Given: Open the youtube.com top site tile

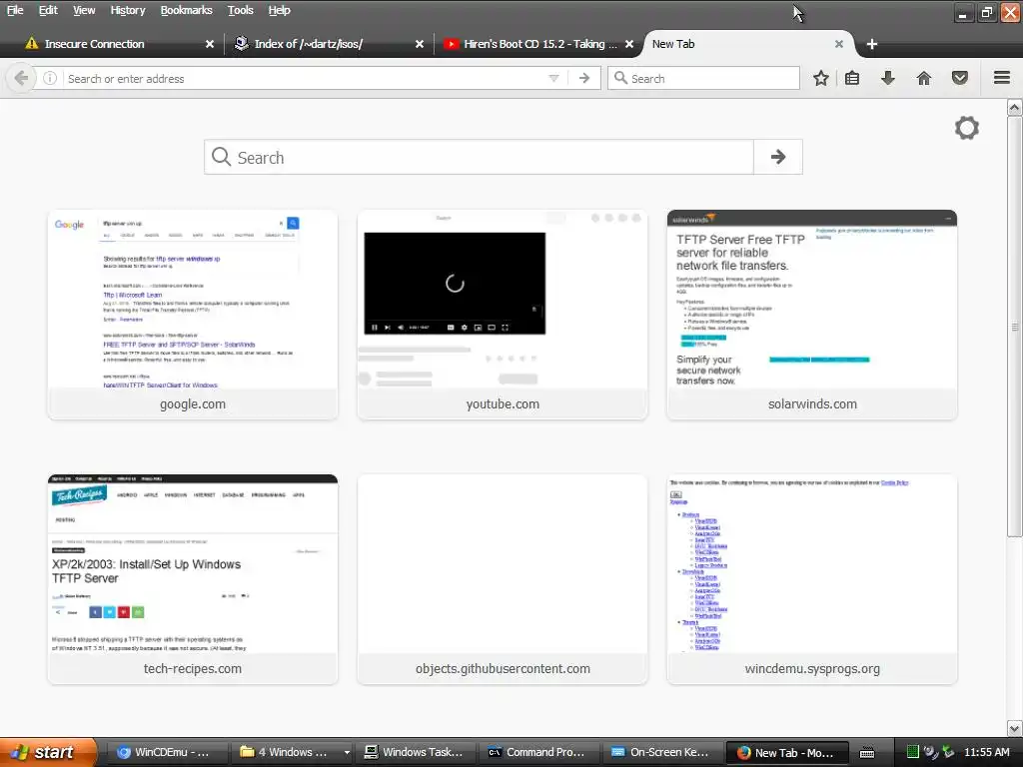Looking at the screenshot, I should (x=503, y=315).
